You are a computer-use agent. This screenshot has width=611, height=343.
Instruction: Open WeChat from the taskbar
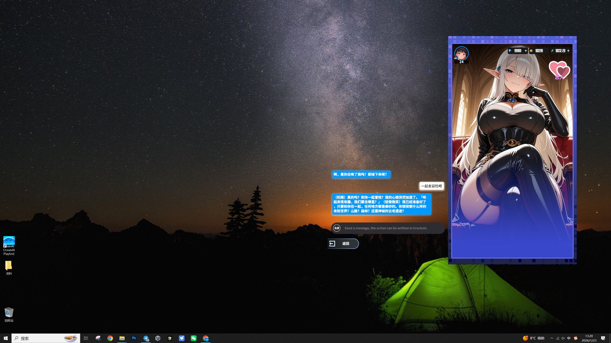click(x=193, y=338)
